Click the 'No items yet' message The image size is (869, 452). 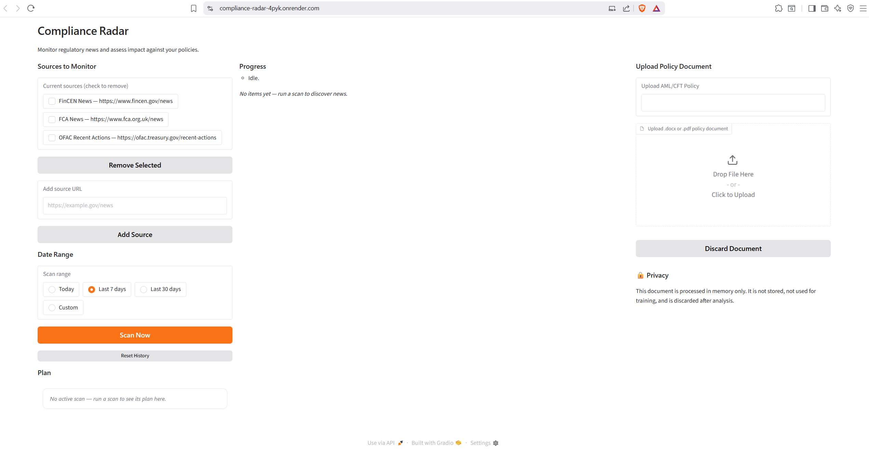293,94
